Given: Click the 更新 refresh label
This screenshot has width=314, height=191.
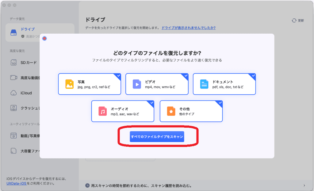Looking at the screenshot, I should (301, 21).
